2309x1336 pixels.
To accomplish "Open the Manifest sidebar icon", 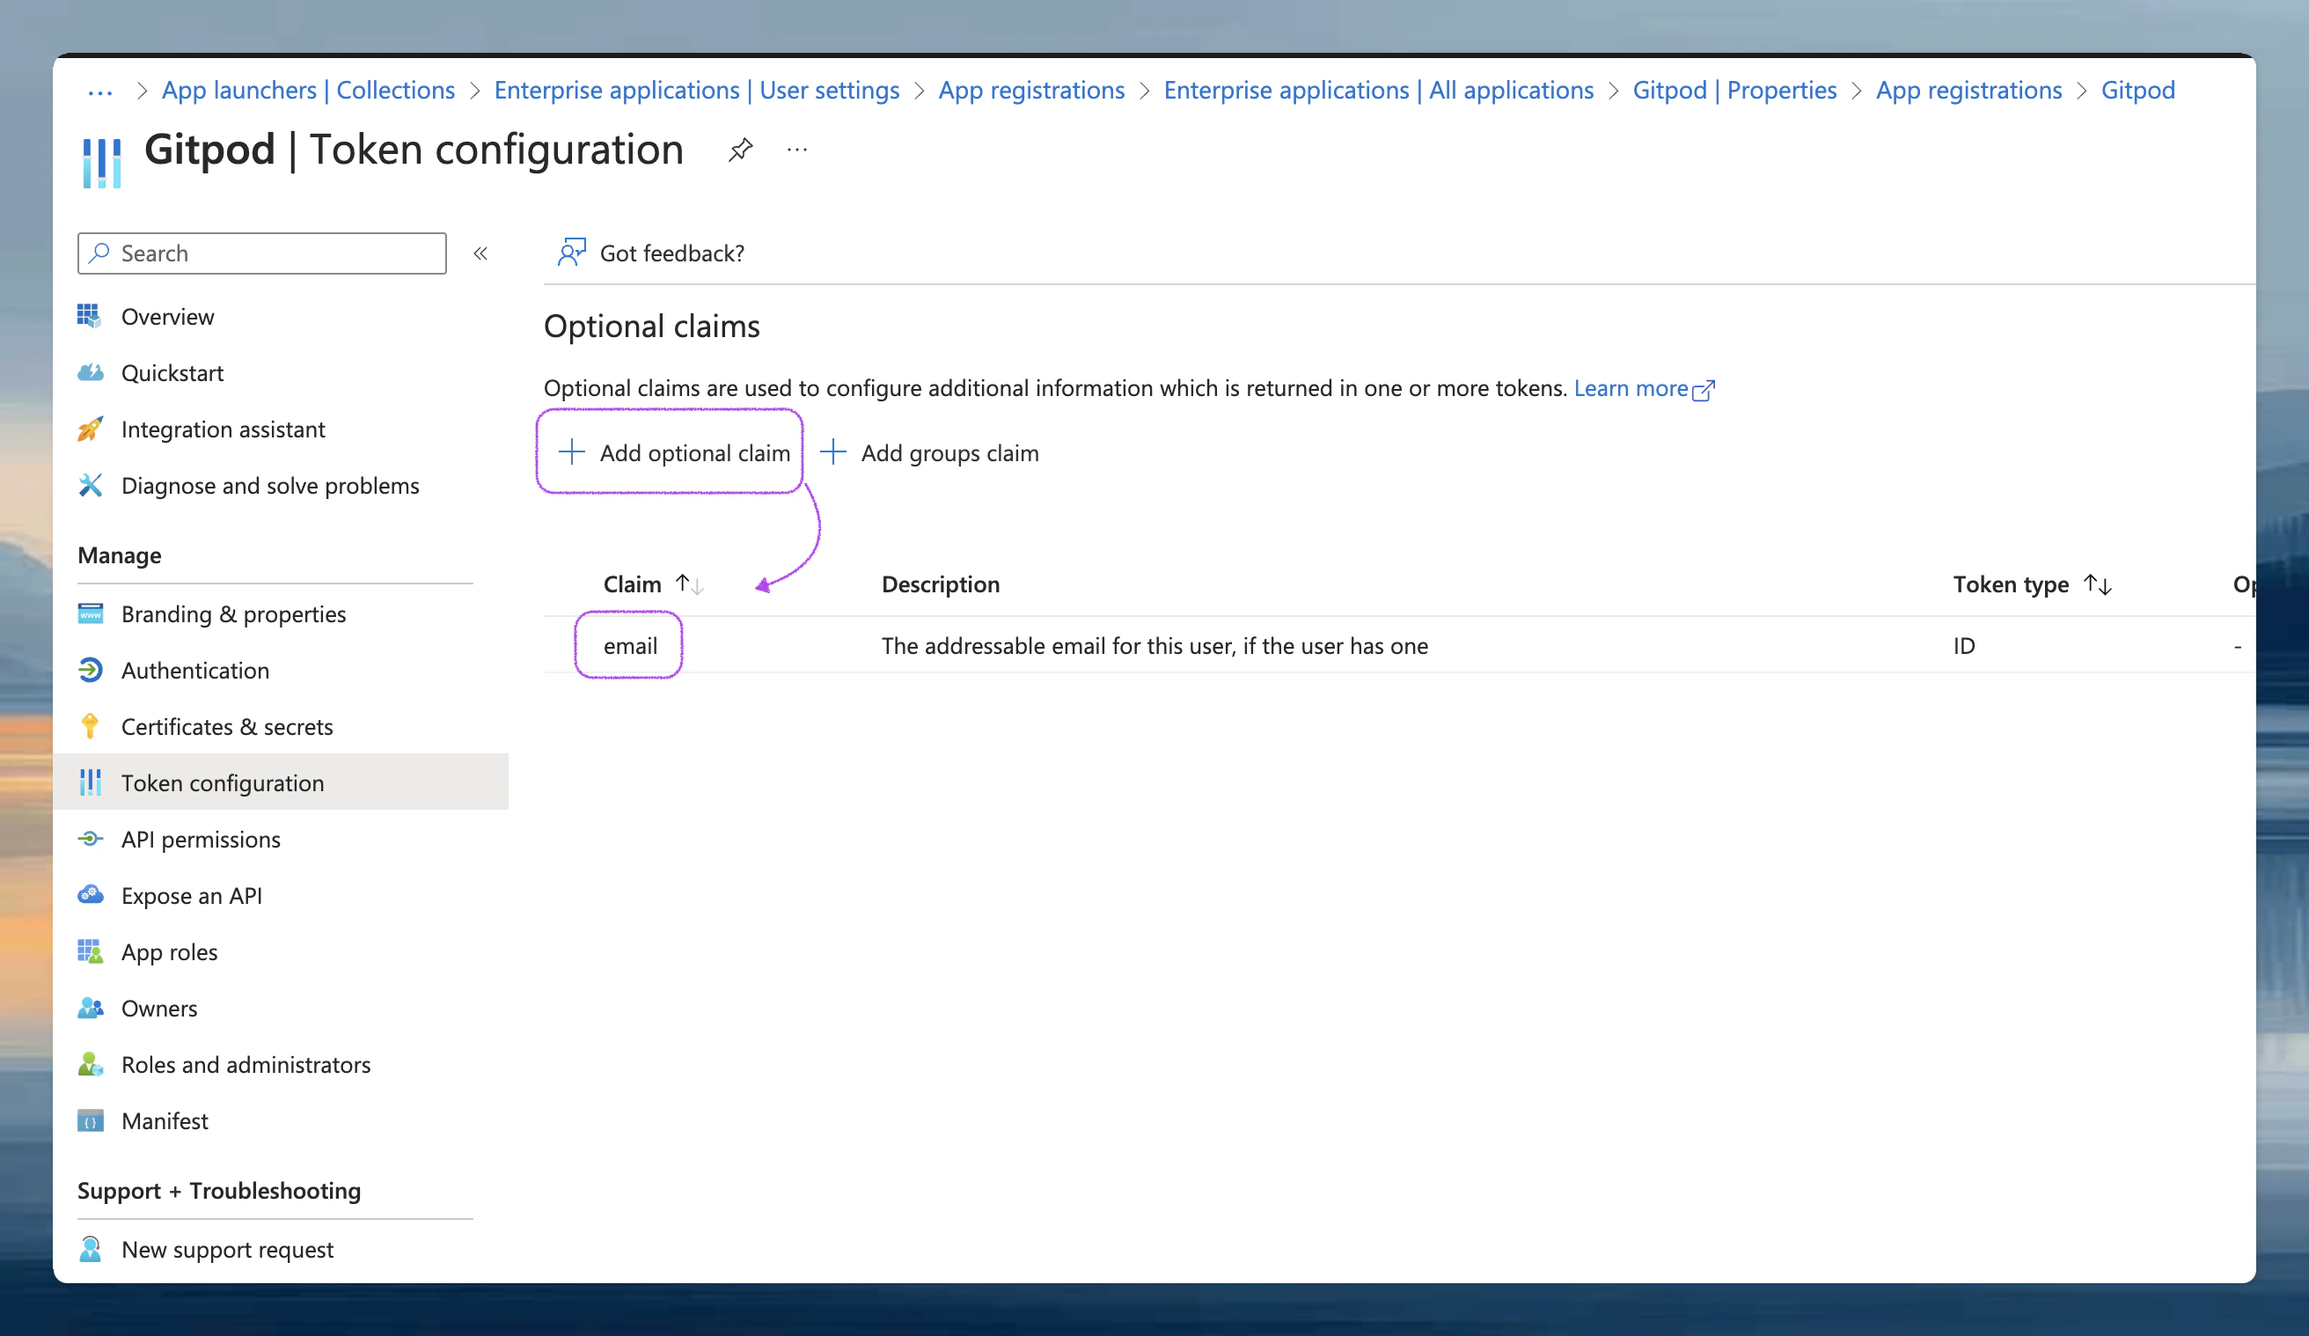I will [x=90, y=1120].
